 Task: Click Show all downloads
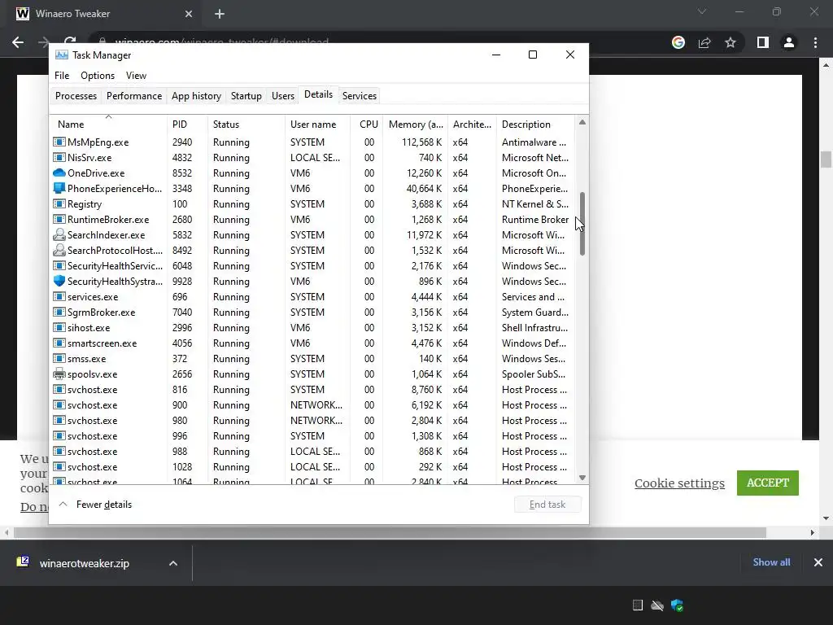(771, 562)
